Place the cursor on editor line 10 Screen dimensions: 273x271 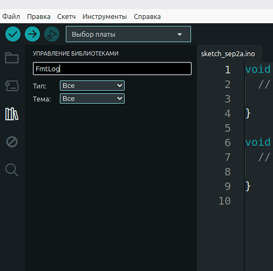point(258,201)
